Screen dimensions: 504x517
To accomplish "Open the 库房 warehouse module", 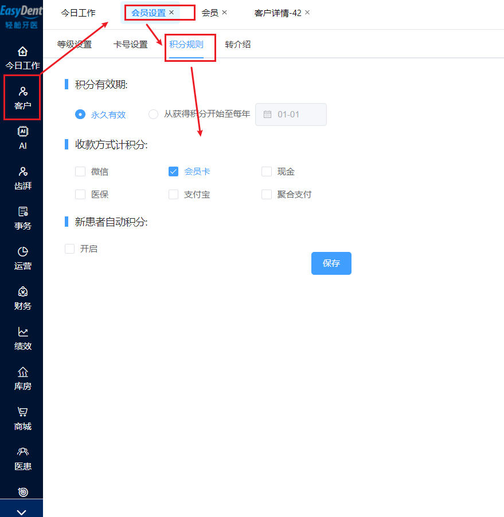I will coord(22,379).
